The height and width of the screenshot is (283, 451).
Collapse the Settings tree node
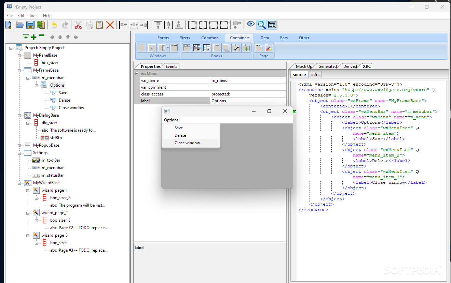pos(20,153)
